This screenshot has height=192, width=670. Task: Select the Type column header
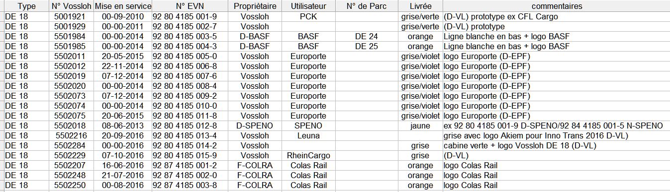tap(23, 6)
